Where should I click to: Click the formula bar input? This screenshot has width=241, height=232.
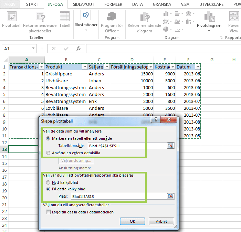point(164,49)
